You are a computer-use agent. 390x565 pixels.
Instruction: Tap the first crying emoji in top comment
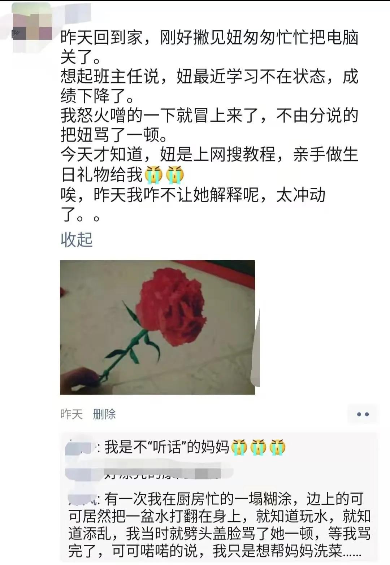coord(239,448)
